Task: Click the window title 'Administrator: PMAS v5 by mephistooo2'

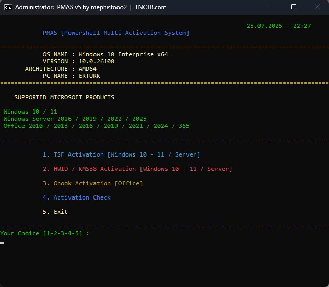Action: [71, 7]
